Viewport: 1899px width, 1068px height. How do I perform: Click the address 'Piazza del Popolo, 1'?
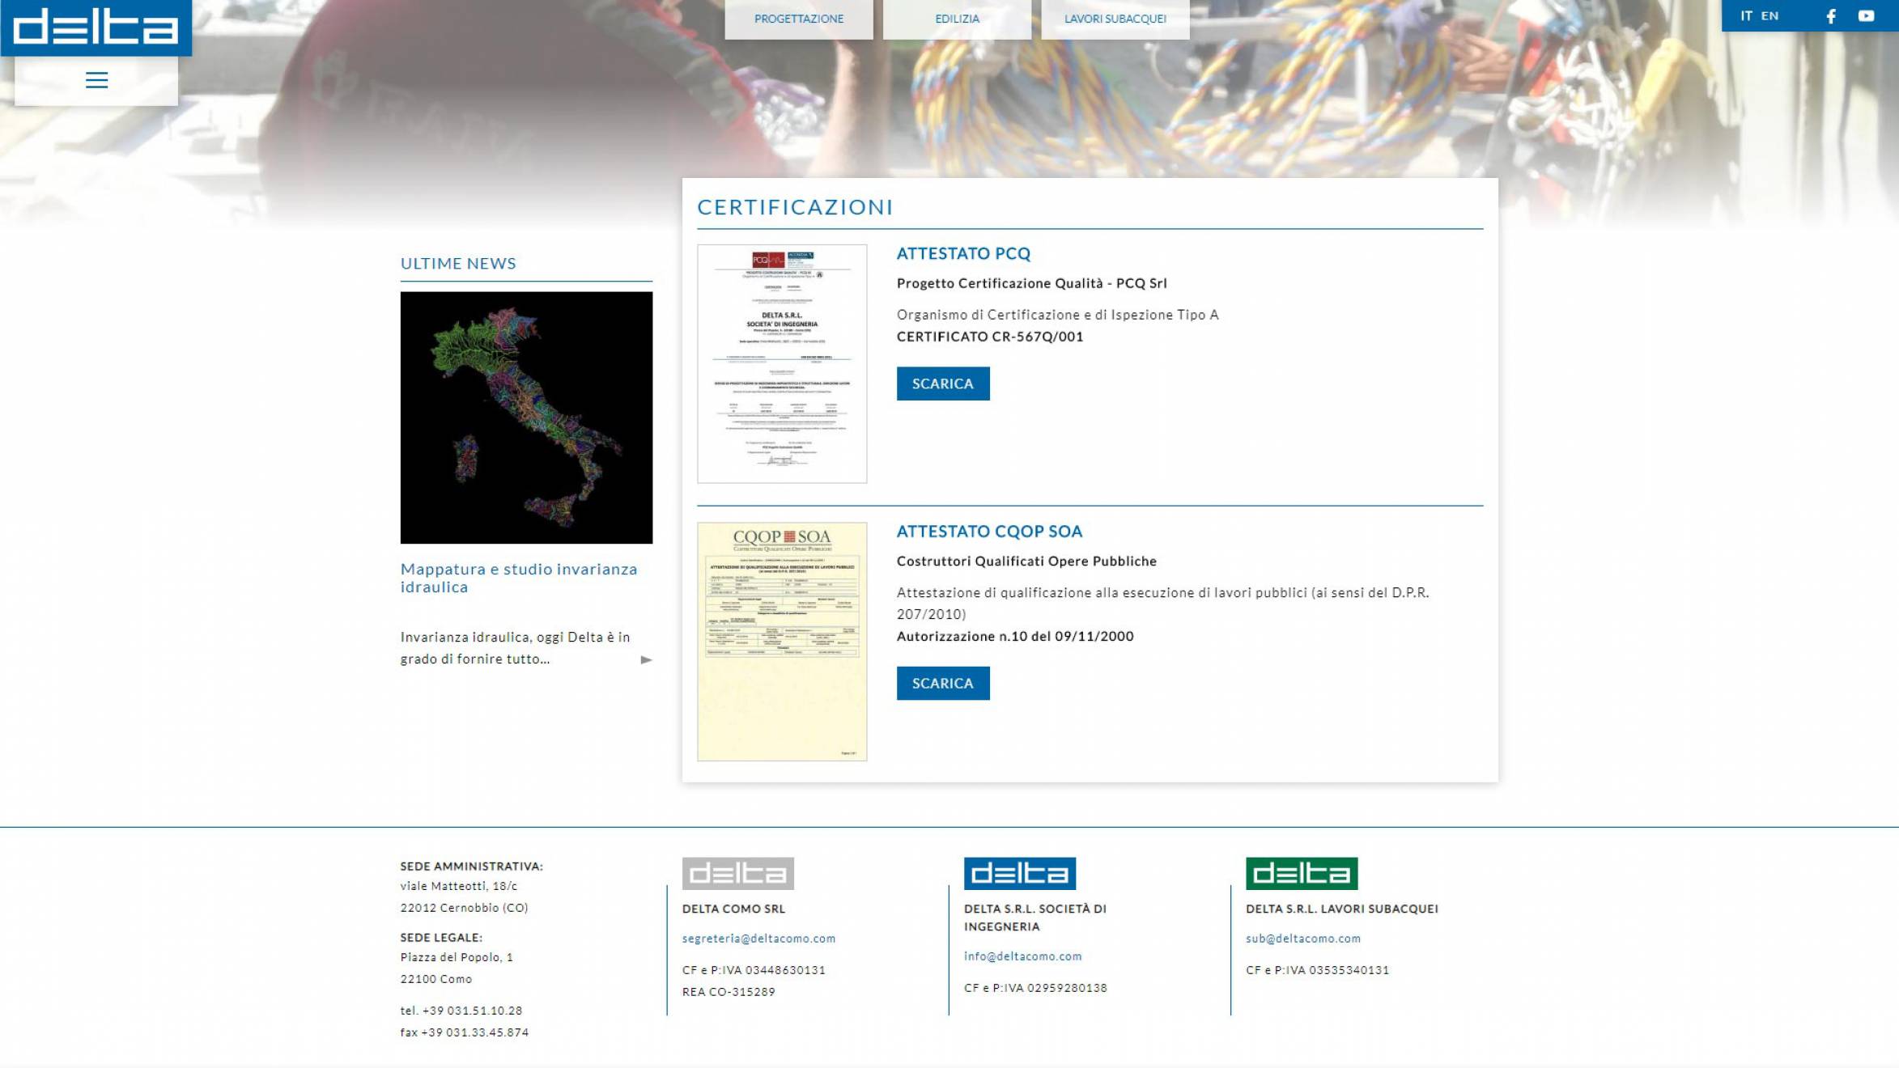tap(457, 957)
